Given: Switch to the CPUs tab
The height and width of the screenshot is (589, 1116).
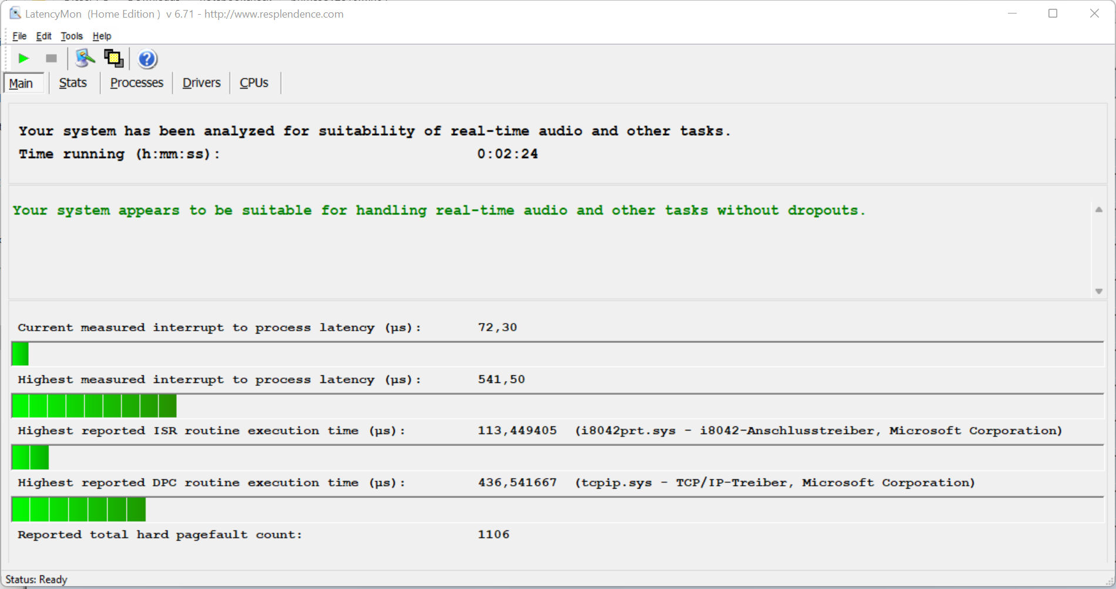Looking at the screenshot, I should 254,83.
